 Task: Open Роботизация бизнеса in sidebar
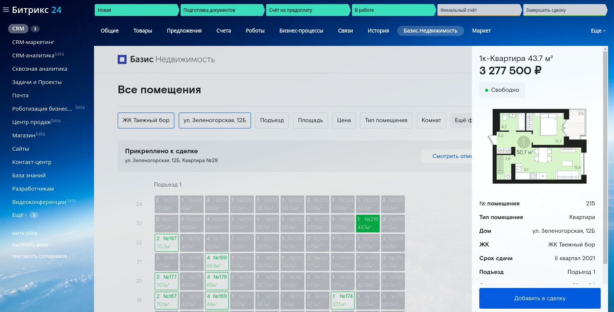[42, 109]
